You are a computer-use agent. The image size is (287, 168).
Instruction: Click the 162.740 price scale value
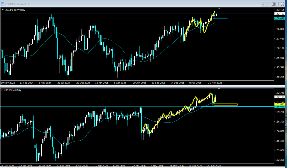pyautogui.click(x=280, y=93)
